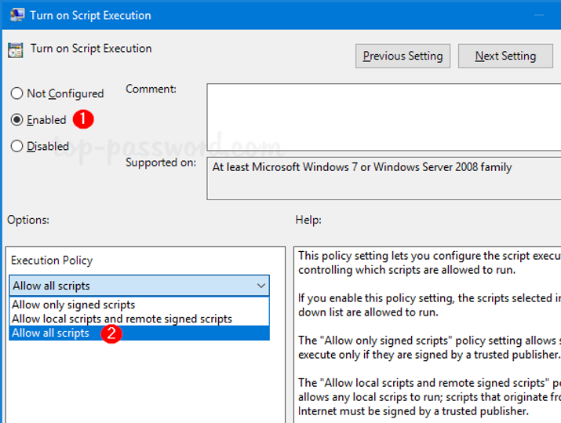The height and width of the screenshot is (423, 561).
Task: Click the Execution Policy combo box field
Action: [x=133, y=286]
